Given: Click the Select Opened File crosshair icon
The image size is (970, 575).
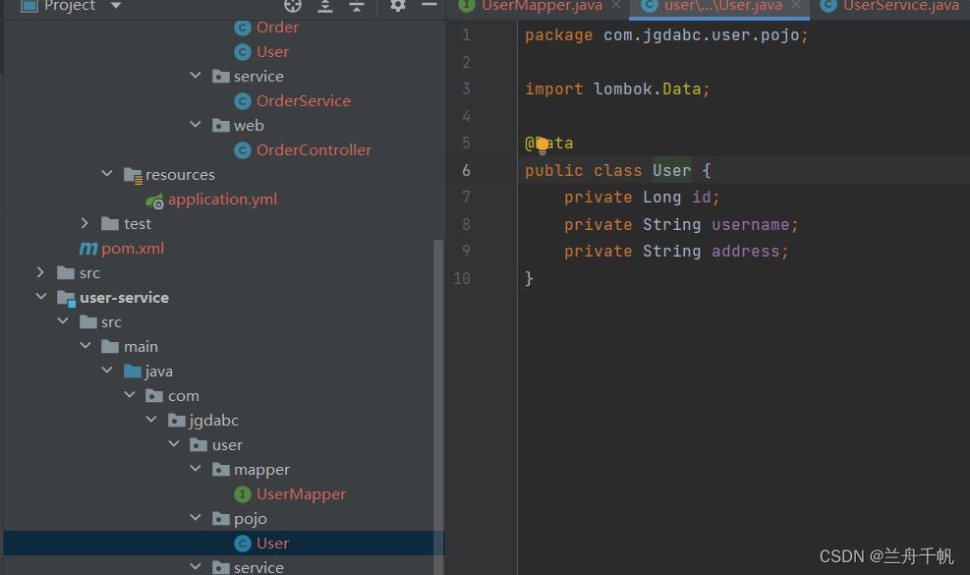Looking at the screenshot, I should tap(293, 6).
